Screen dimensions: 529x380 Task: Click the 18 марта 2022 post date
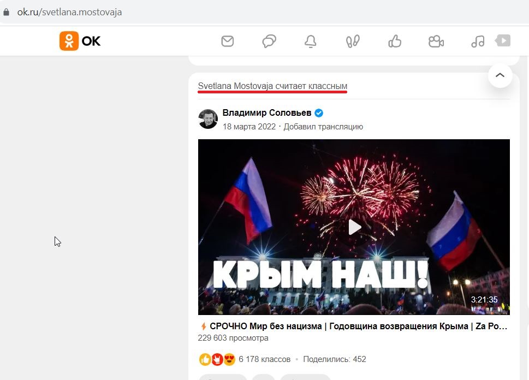pyautogui.click(x=249, y=127)
